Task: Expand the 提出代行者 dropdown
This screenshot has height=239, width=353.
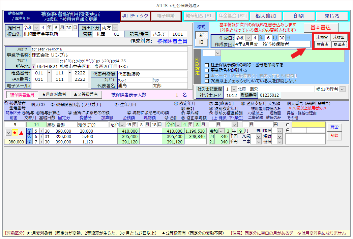Action: point(343,89)
